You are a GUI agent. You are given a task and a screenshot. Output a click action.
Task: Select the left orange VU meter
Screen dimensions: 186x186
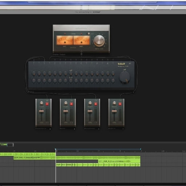tap(65, 40)
